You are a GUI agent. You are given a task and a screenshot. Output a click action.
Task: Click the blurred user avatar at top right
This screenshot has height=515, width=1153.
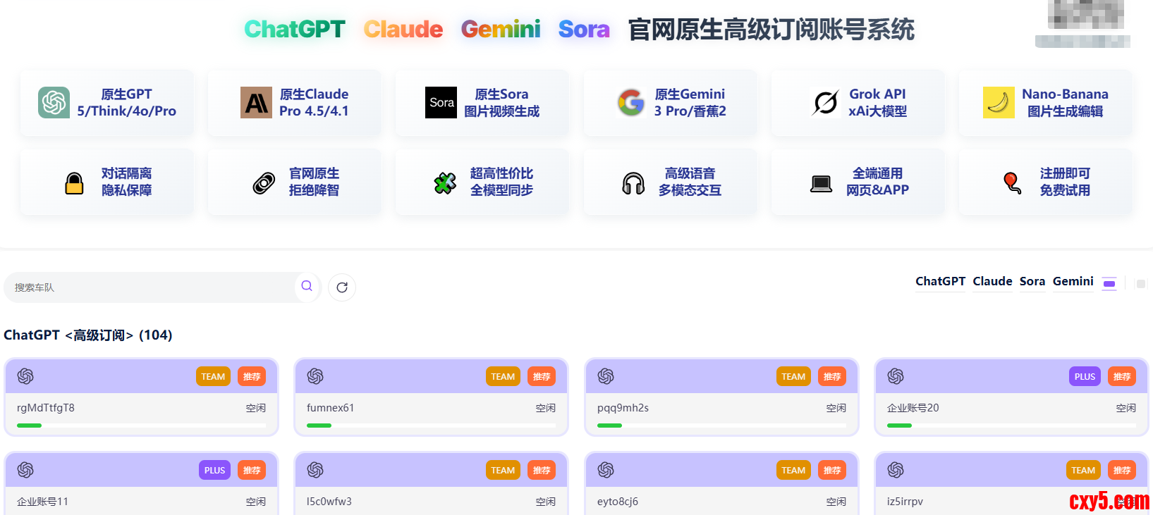(1085, 14)
